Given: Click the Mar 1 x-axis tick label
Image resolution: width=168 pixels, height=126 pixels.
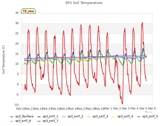Looking at the screenshot, I should pyautogui.click(x=108, y=108).
